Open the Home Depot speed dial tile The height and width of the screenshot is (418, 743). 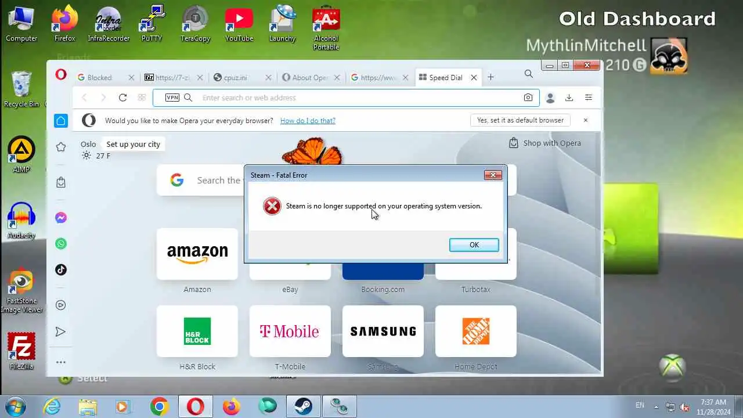click(476, 331)
